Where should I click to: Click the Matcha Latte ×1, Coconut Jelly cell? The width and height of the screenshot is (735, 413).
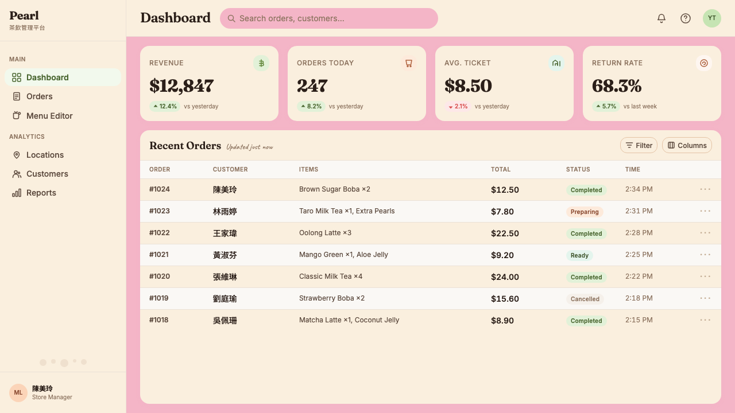tap(349, 320)
